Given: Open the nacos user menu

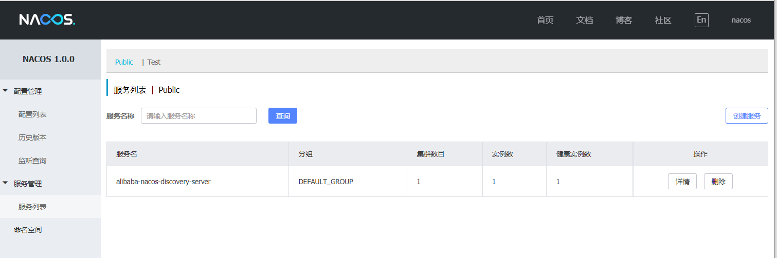Looking at the screenshot, I should coord(741,21).
